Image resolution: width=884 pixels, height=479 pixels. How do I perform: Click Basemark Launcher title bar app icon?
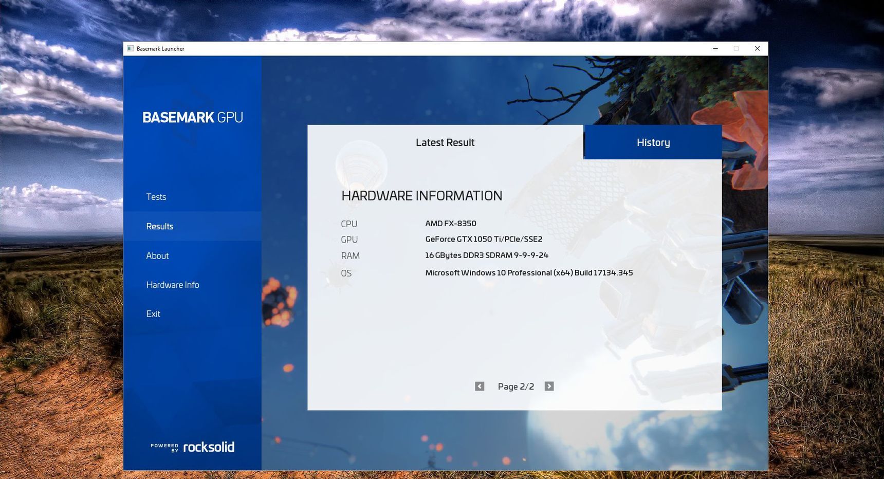tap(131, 48)
